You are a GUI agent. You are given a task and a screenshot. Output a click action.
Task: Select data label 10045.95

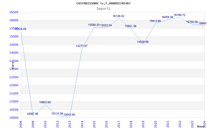[69, 115]
